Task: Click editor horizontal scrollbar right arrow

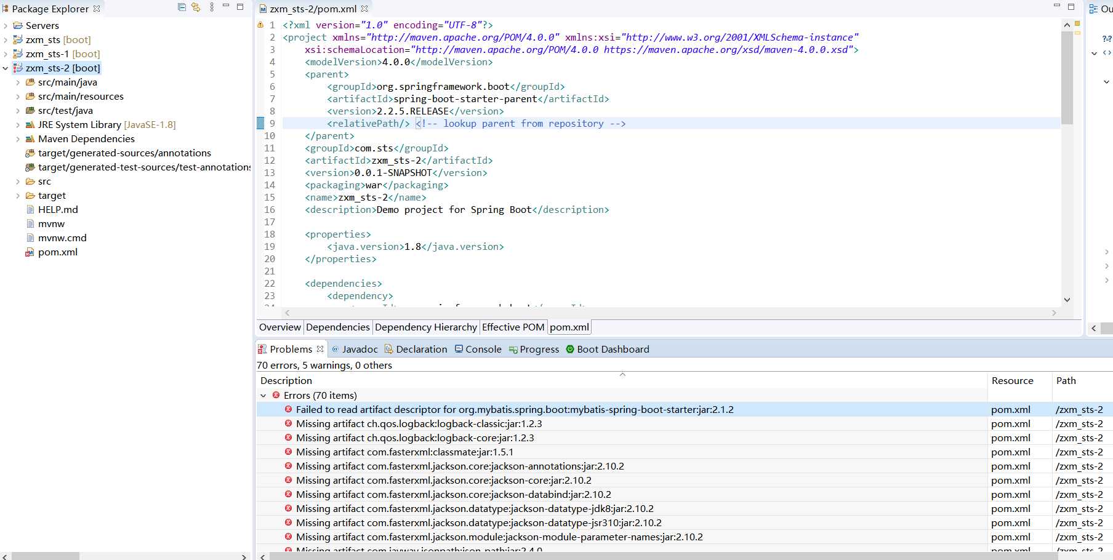Action: click(x=1054, y=313)
